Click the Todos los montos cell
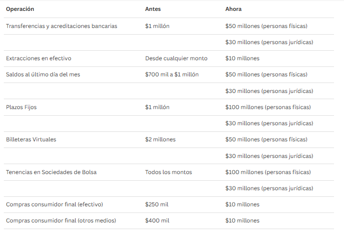The width and height of the screenshot is (344, 231). pyautogui.click(x=169, y=172)
